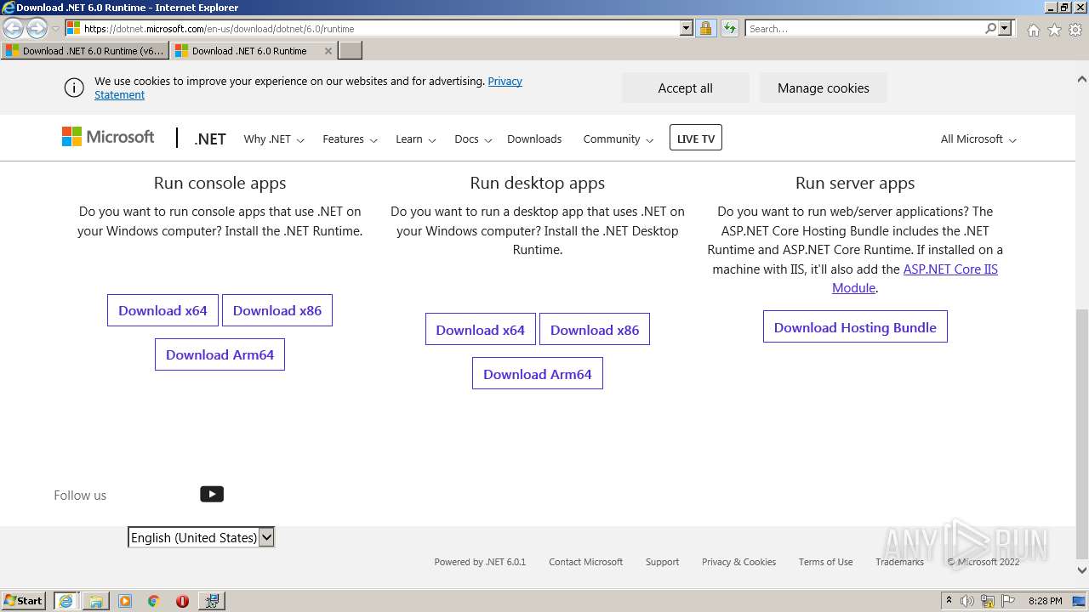Click the search magnifier icon
This screenshot has height=612, width=1089.
[990, 28]
